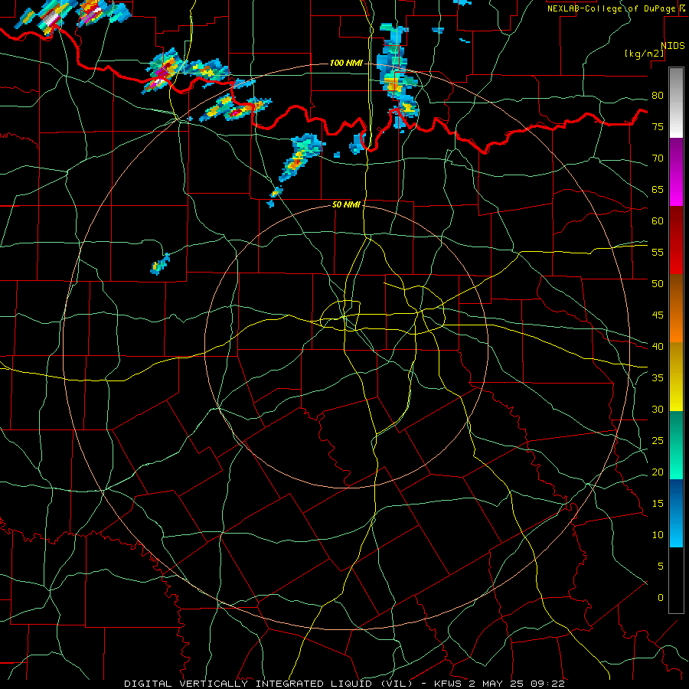Select the 100 NMI range ring label
This screenshot has height=689, width=689.
point(346,64)
